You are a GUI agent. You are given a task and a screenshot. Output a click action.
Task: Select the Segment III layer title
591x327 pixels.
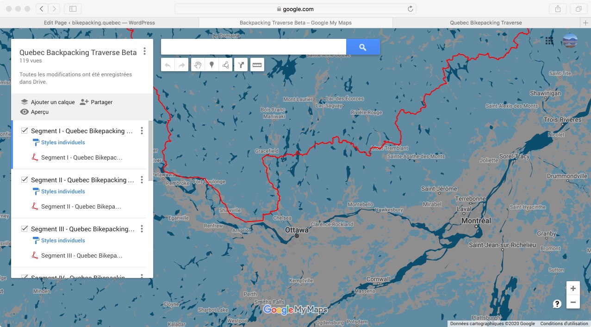[x=83, y=229]
